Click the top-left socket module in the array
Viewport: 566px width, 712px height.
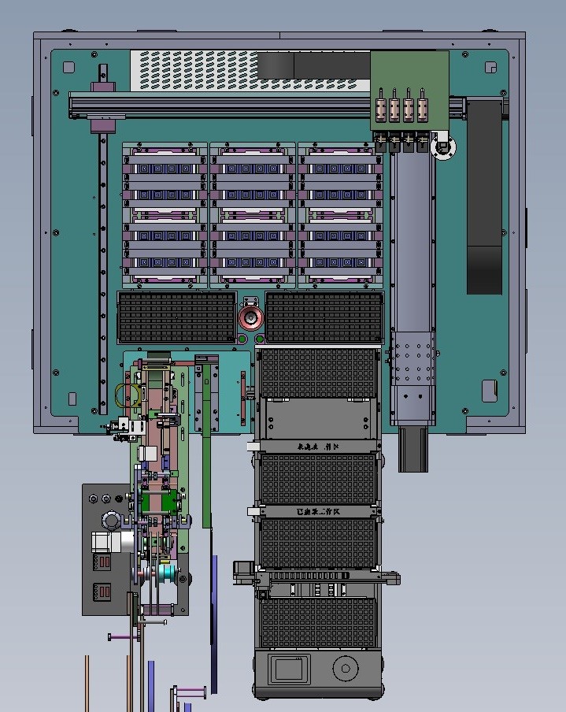point(165,167)
